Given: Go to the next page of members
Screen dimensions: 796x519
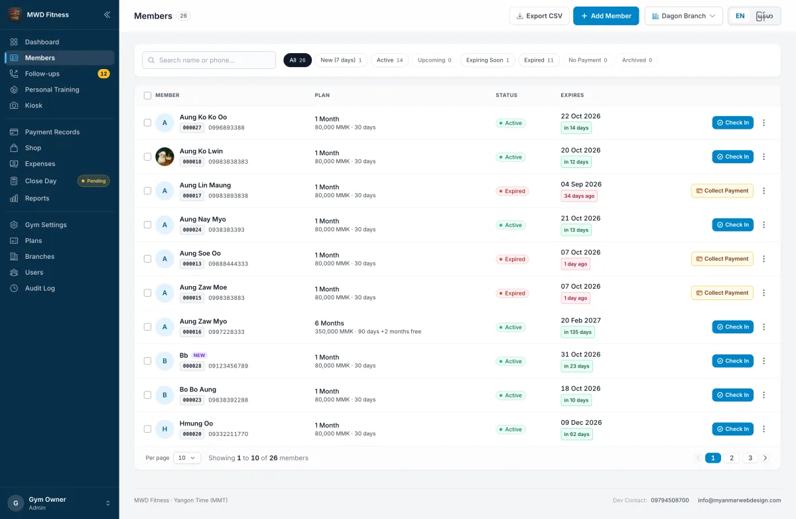Looking at the screenshot, I should coord(765,458).
